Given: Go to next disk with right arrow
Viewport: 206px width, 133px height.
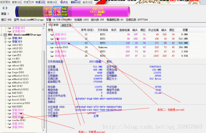Looking at the screenshot, I should [x=7, y=8].
